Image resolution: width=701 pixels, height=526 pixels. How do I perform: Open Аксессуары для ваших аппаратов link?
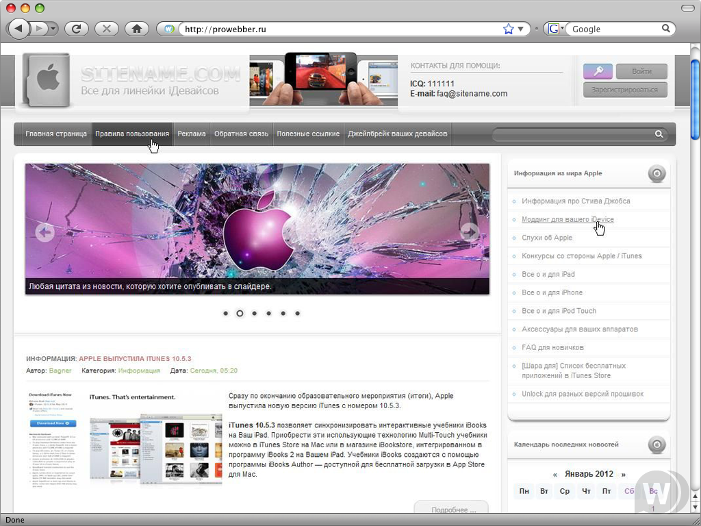point(580,329)
